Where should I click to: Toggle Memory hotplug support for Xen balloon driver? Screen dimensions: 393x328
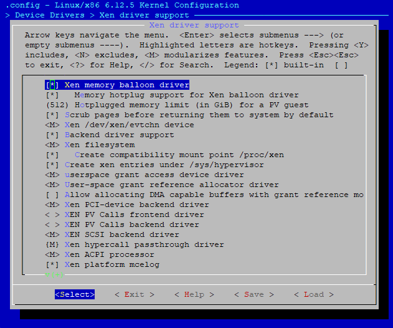click(52, 95)
